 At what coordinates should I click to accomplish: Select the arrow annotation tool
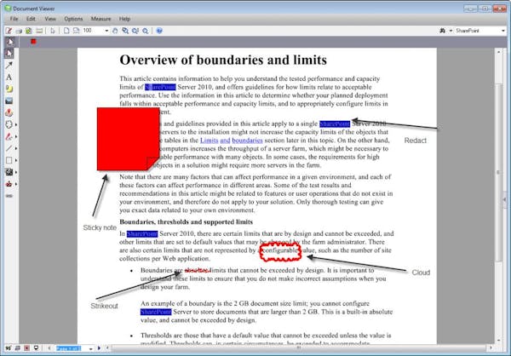coord(9,66)
